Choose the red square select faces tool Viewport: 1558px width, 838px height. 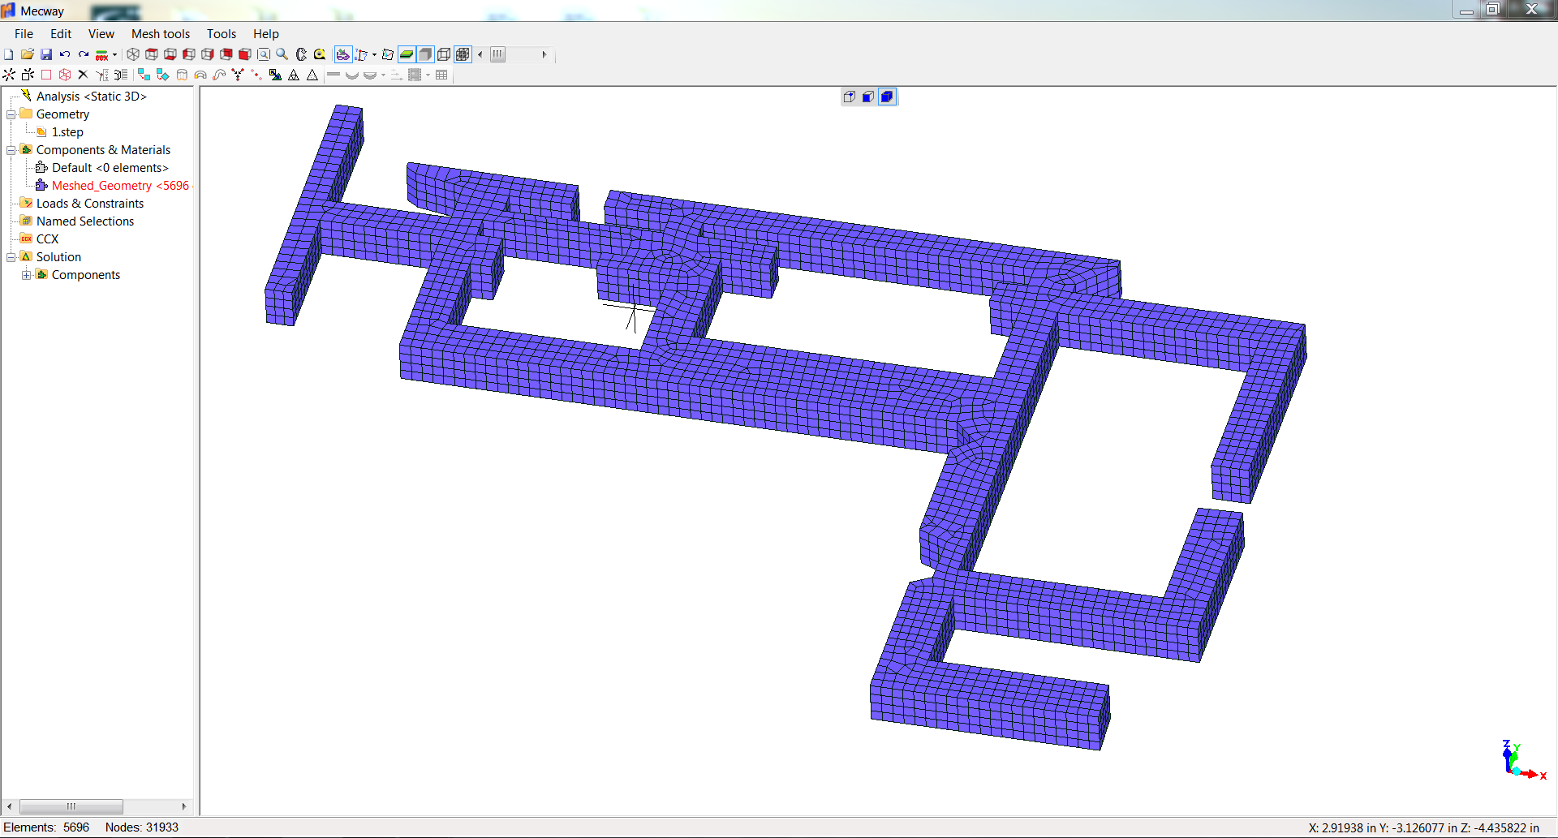(x=46, y=75)
